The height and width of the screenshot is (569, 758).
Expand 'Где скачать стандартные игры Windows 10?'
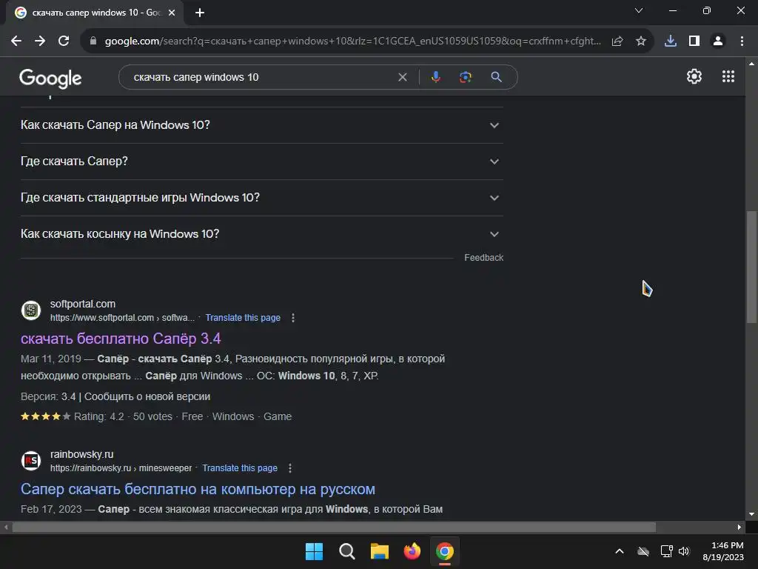pyautogui.click(x=262, y=198)
